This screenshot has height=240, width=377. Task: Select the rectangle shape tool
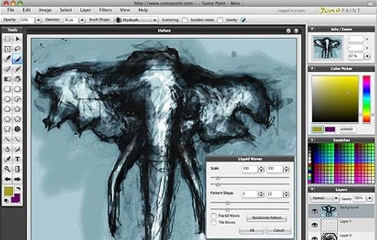point(7,89)
